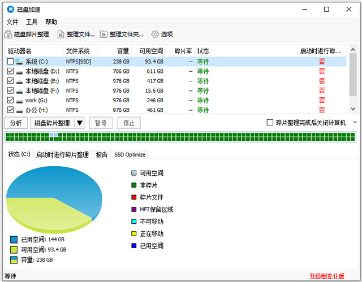Click the 可用空间 legend color swatch
The height and width of the screenshot is (282, 362).
coord(134,173)
